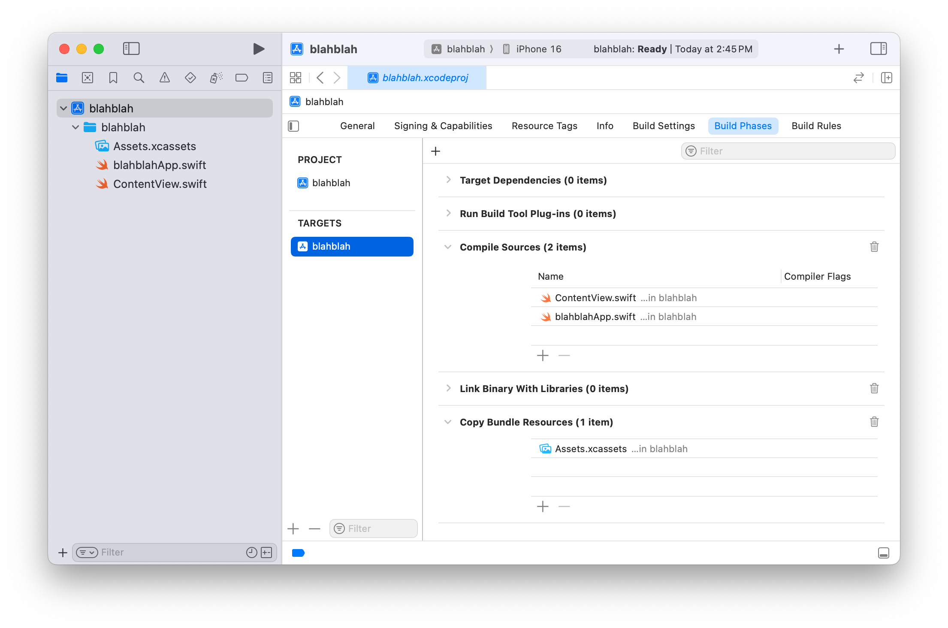This screenshot has height=628, width=948.
Task: Expand Run Build Tool Plug-ins section
Action: (x=448, y=213)
